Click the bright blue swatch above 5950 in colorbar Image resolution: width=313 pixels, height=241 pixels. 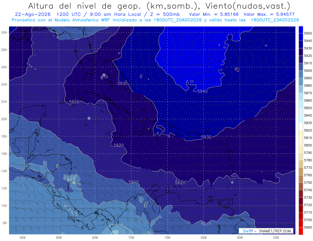[x=301, y=29]
